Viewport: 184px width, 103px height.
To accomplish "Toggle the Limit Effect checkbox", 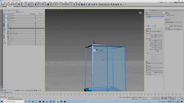I will 155,51.
